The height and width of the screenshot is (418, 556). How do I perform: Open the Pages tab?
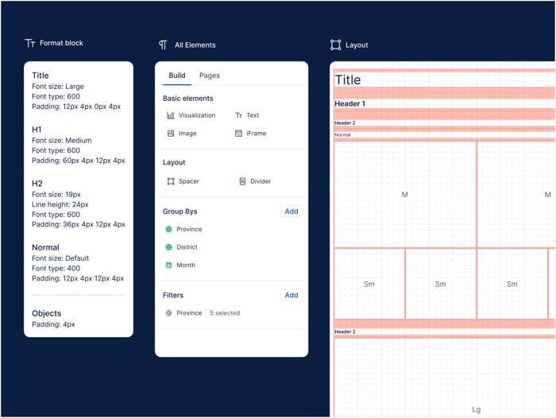tap(210, 75)
